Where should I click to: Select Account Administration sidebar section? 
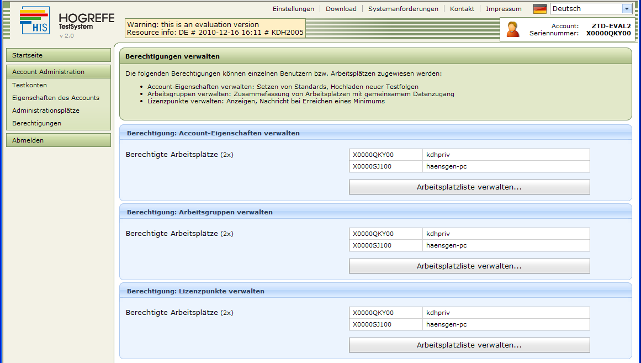point(58,72)
